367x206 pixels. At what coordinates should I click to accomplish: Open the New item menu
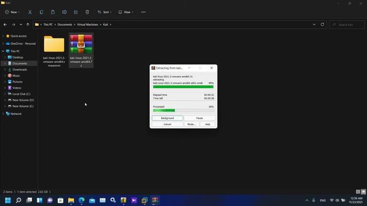pos(12,12)
